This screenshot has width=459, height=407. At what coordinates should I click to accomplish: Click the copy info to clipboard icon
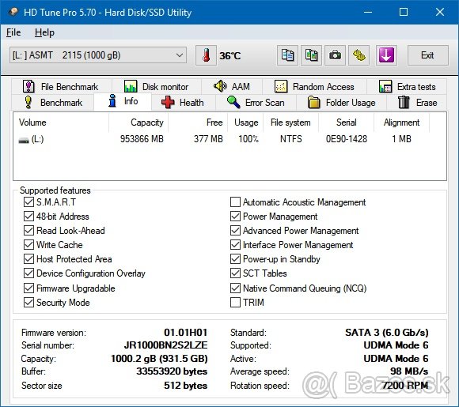(x=287, y=55)
